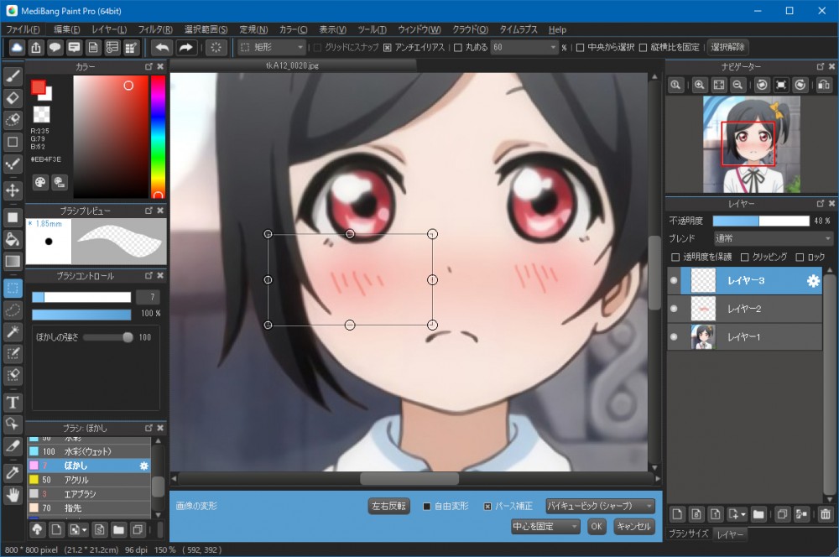
Task: Zoom out using Navigator minus magnifier
Action: coord(737,85)
